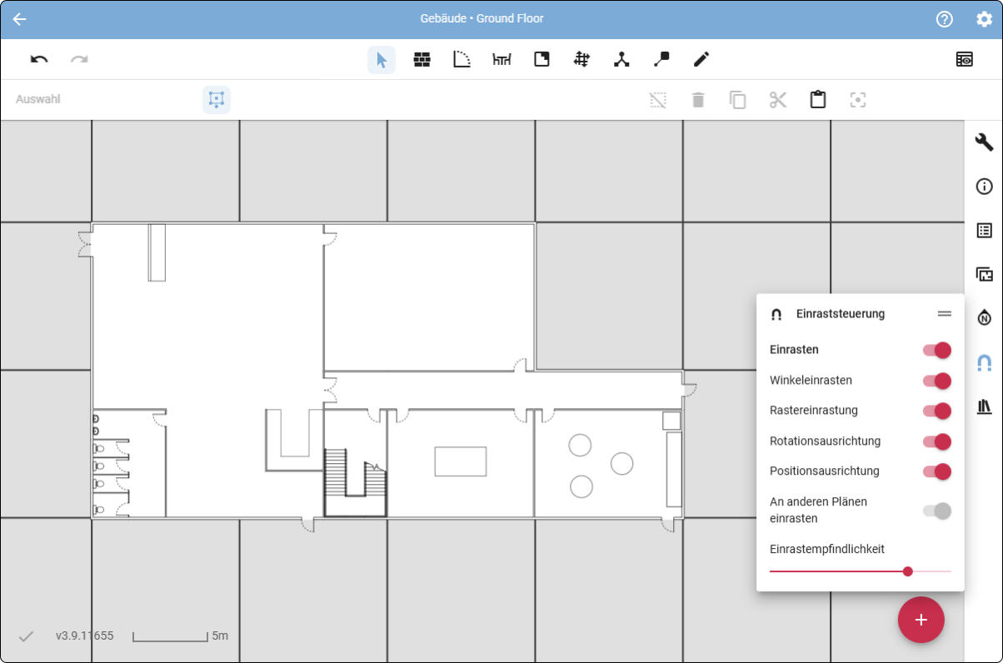
Task: Open the north compass sidebar icon
Action: tap(984, 318)
